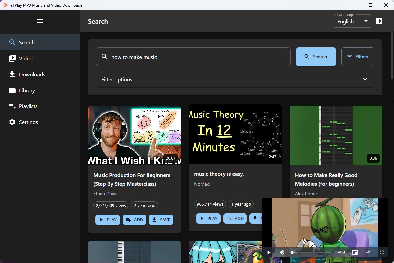
Task: Select the Video section icon in sidebar
Action: tap(12, 58)
